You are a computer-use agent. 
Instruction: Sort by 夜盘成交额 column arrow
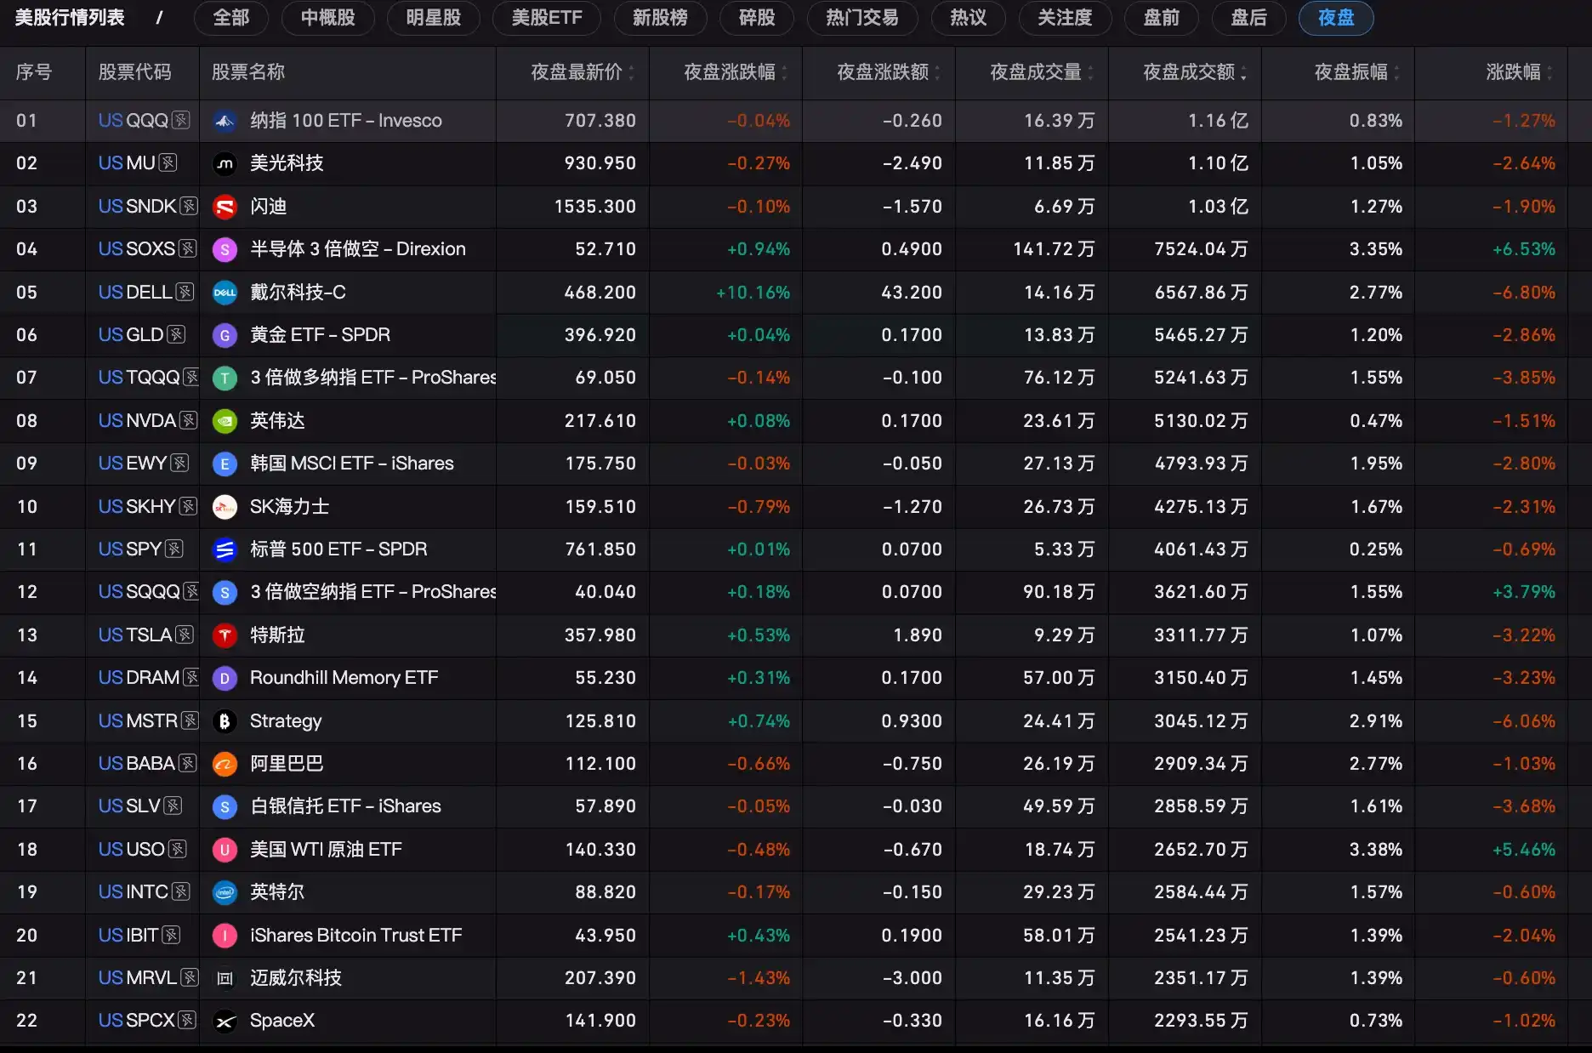1243,73
